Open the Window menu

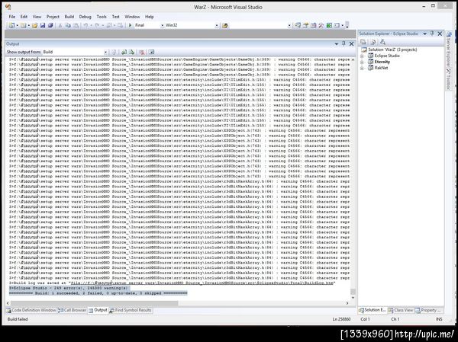132,17
